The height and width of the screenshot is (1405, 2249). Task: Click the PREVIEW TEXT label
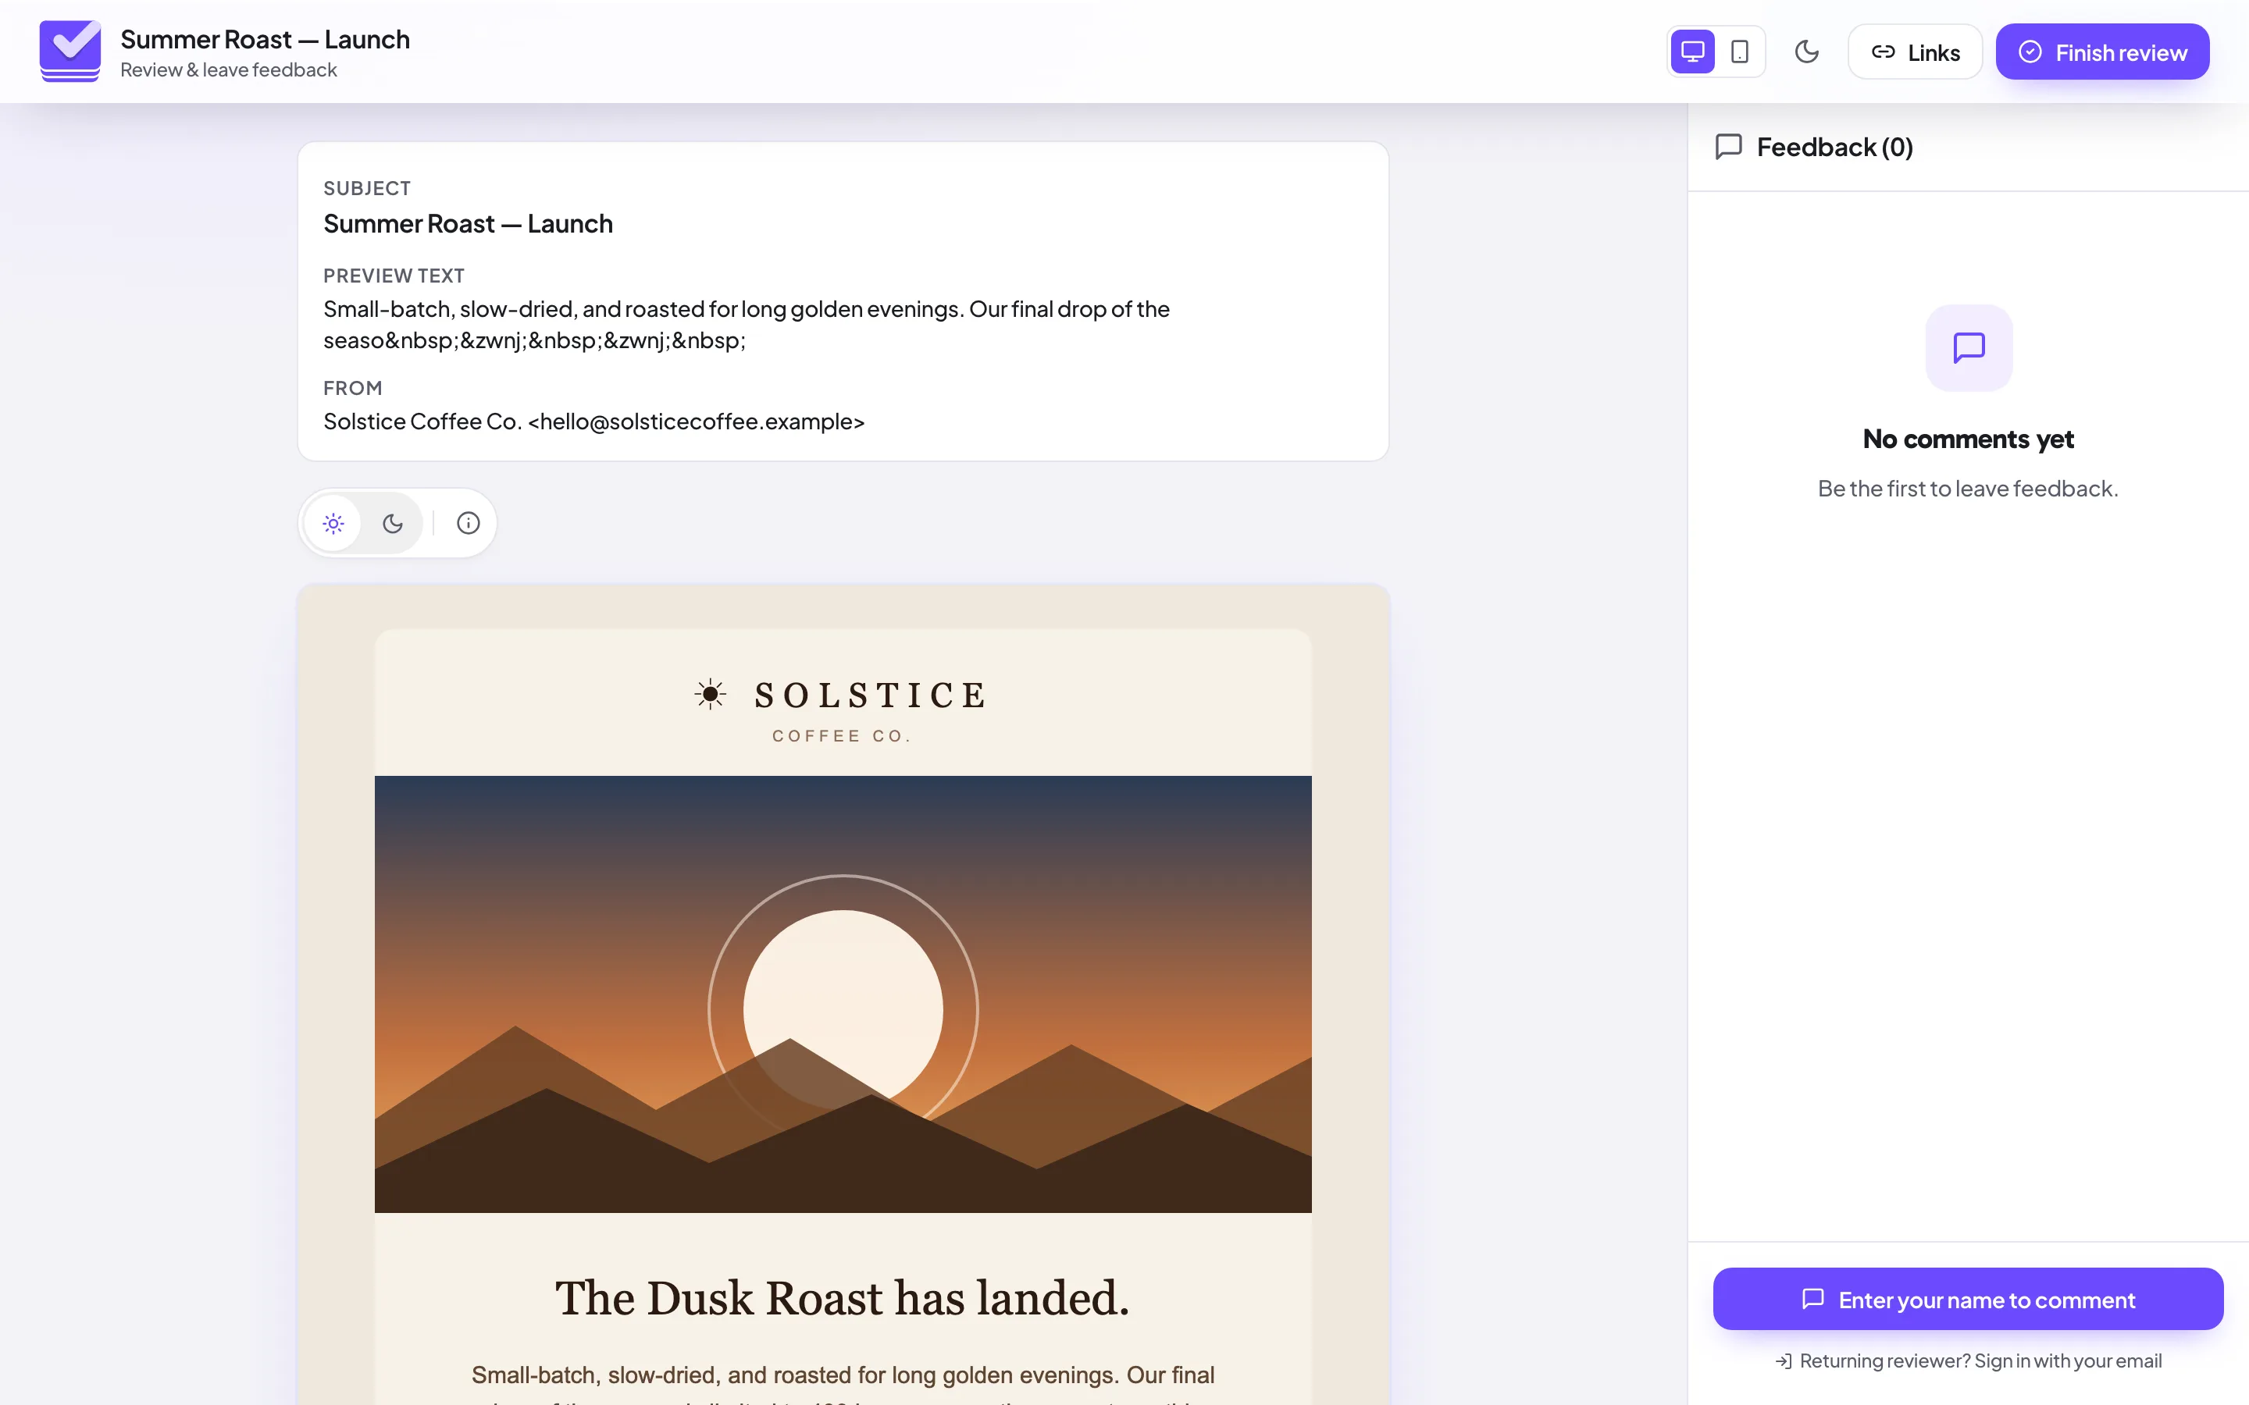click(x=394, y=276)
